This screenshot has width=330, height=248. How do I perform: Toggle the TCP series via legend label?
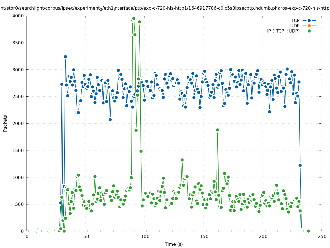click(x=295, y=20)
